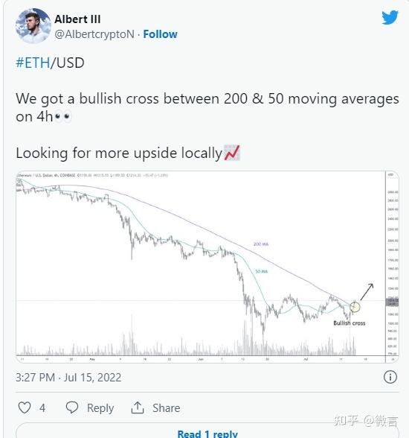
Task: Open the tweet info circle icon
Action: [x=390, y=377]
